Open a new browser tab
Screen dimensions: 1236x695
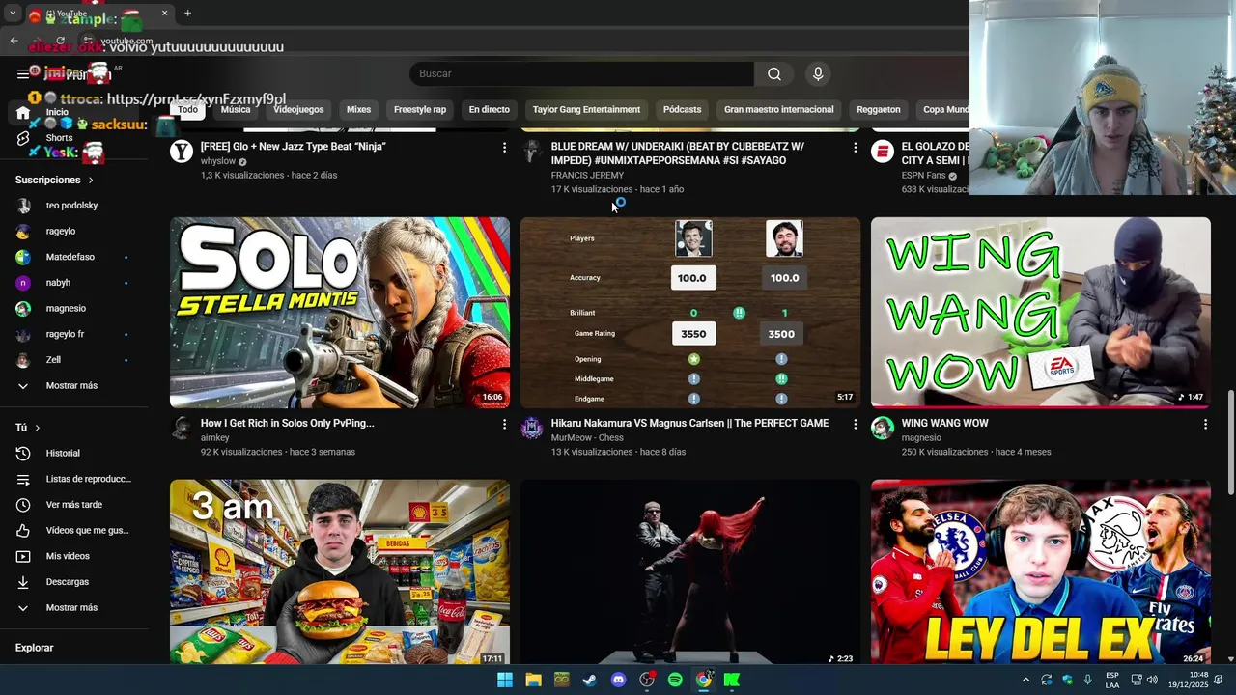coord(187,14)
